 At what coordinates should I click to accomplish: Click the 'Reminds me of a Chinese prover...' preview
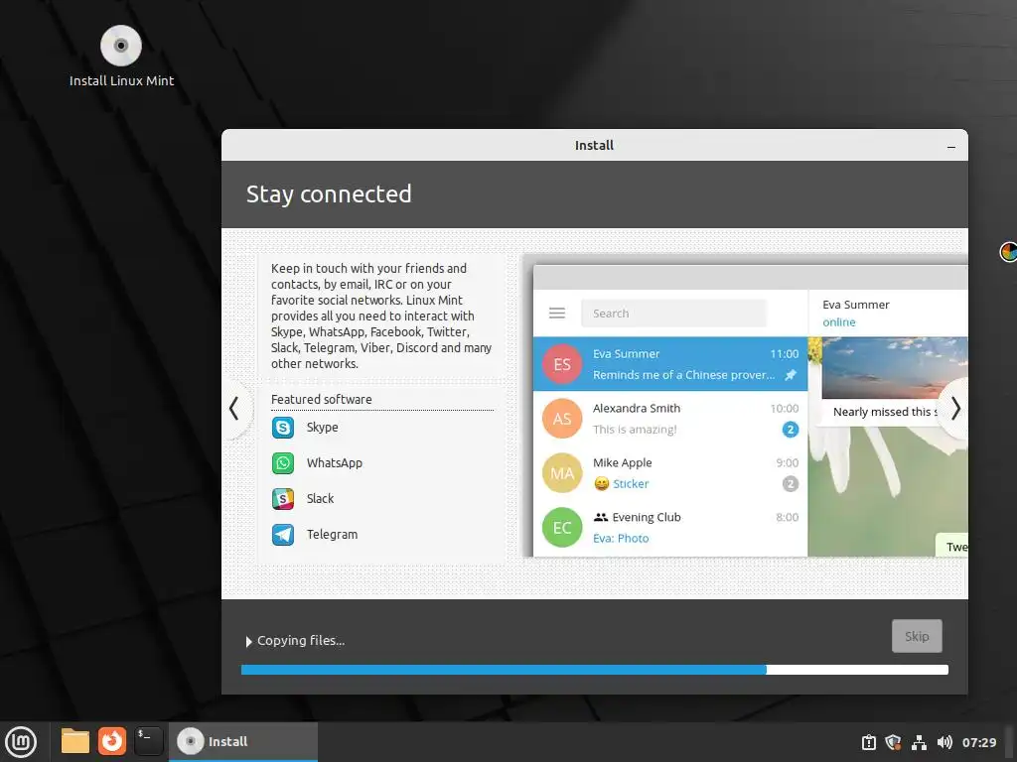point(683,375)
